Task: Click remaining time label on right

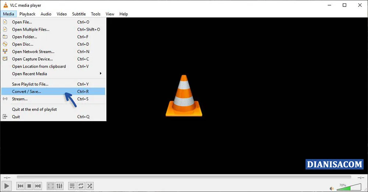Action: tap(361, 178)
